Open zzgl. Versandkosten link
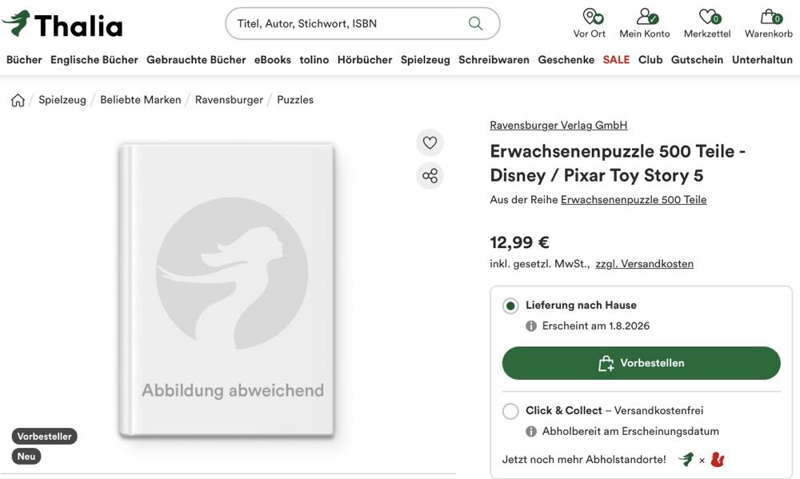 click(x=644, y=264)
